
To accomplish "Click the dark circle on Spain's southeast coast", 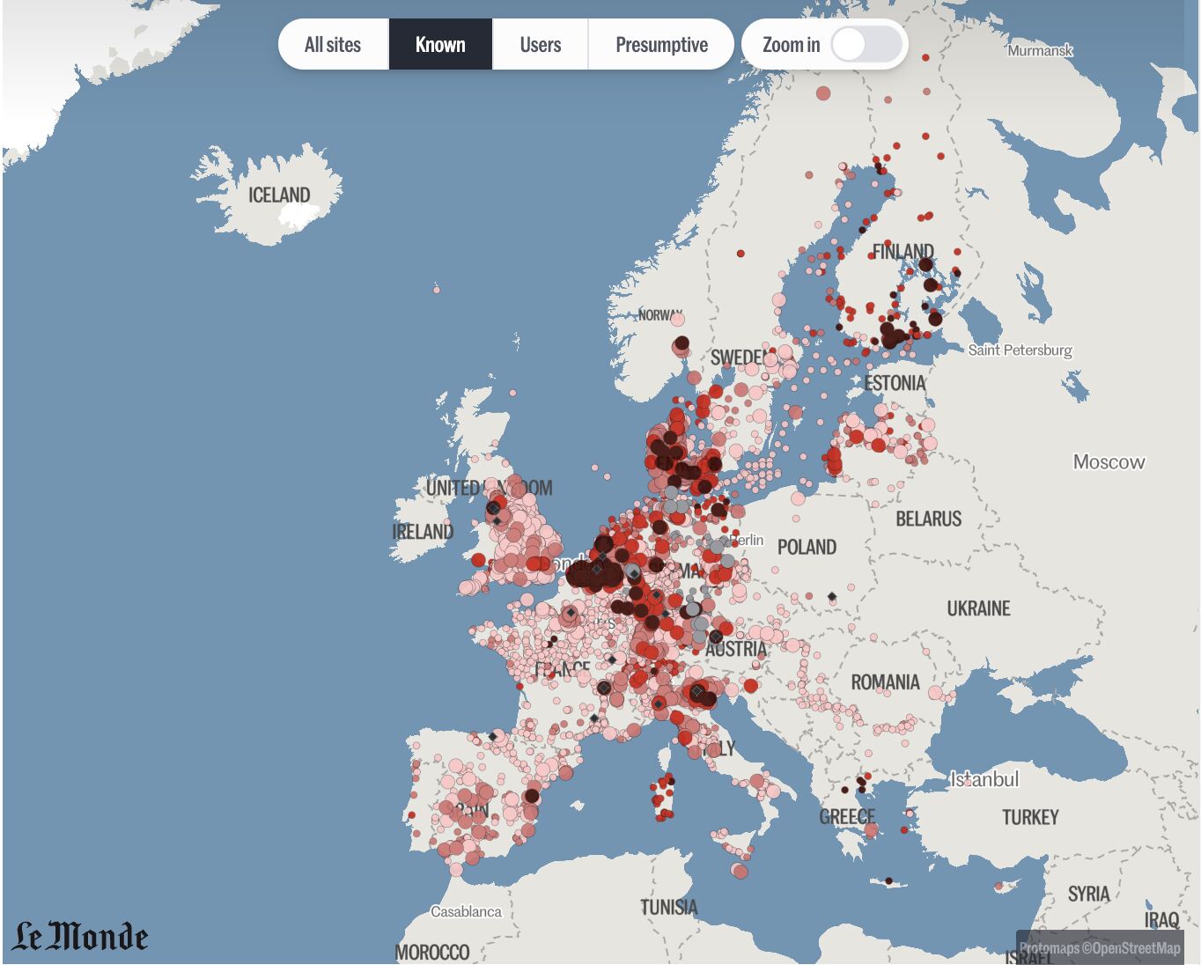I will tap(532, 796).
